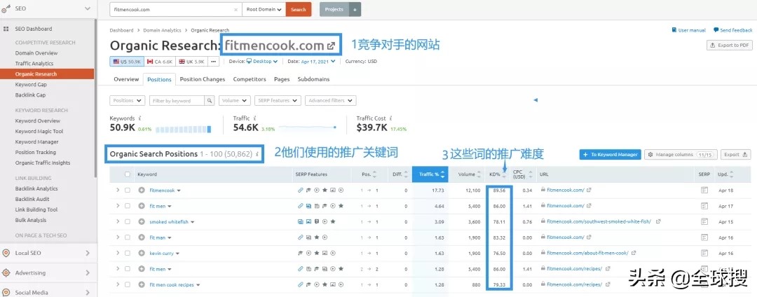Click the Manage columns button
Image resolution: width=757 pixels, height=297 pixels.
click(681, 155)
